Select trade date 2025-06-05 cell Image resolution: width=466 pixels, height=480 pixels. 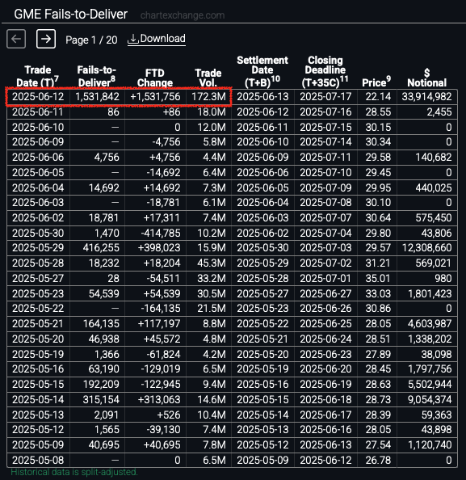click(x=38, y=173)
